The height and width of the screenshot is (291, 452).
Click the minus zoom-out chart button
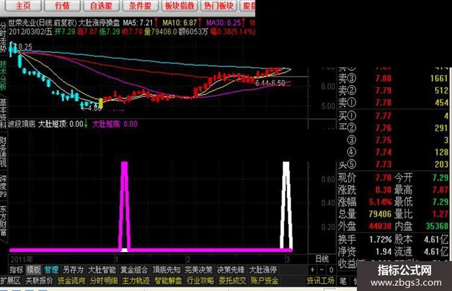point(322,270)
